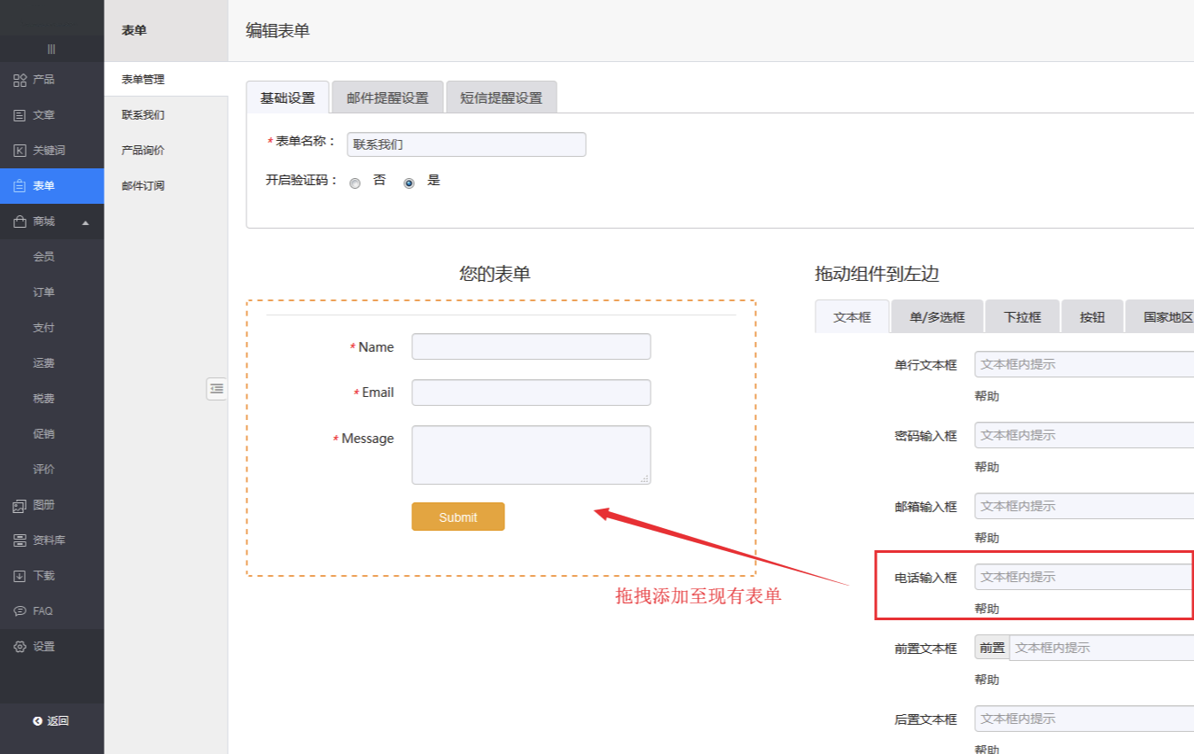The width and height of the screenshot is (1194, 754).
Task: Select 是 radio for 开启验证码
Action: (x=409, y=183)
